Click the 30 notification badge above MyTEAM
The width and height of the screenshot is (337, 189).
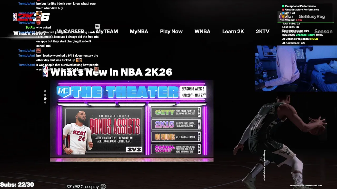(97, 26)
